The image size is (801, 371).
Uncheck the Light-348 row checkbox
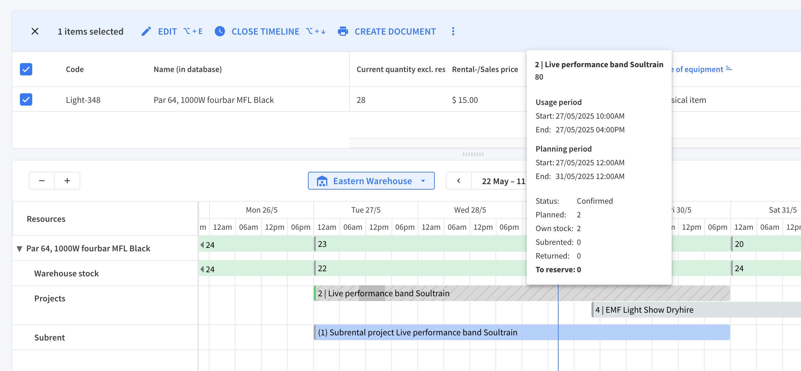click(26, 99)
